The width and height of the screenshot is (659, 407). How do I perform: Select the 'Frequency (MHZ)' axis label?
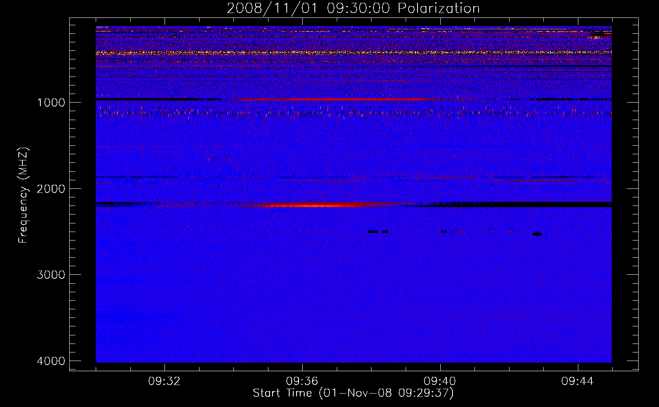coord(23,195)
